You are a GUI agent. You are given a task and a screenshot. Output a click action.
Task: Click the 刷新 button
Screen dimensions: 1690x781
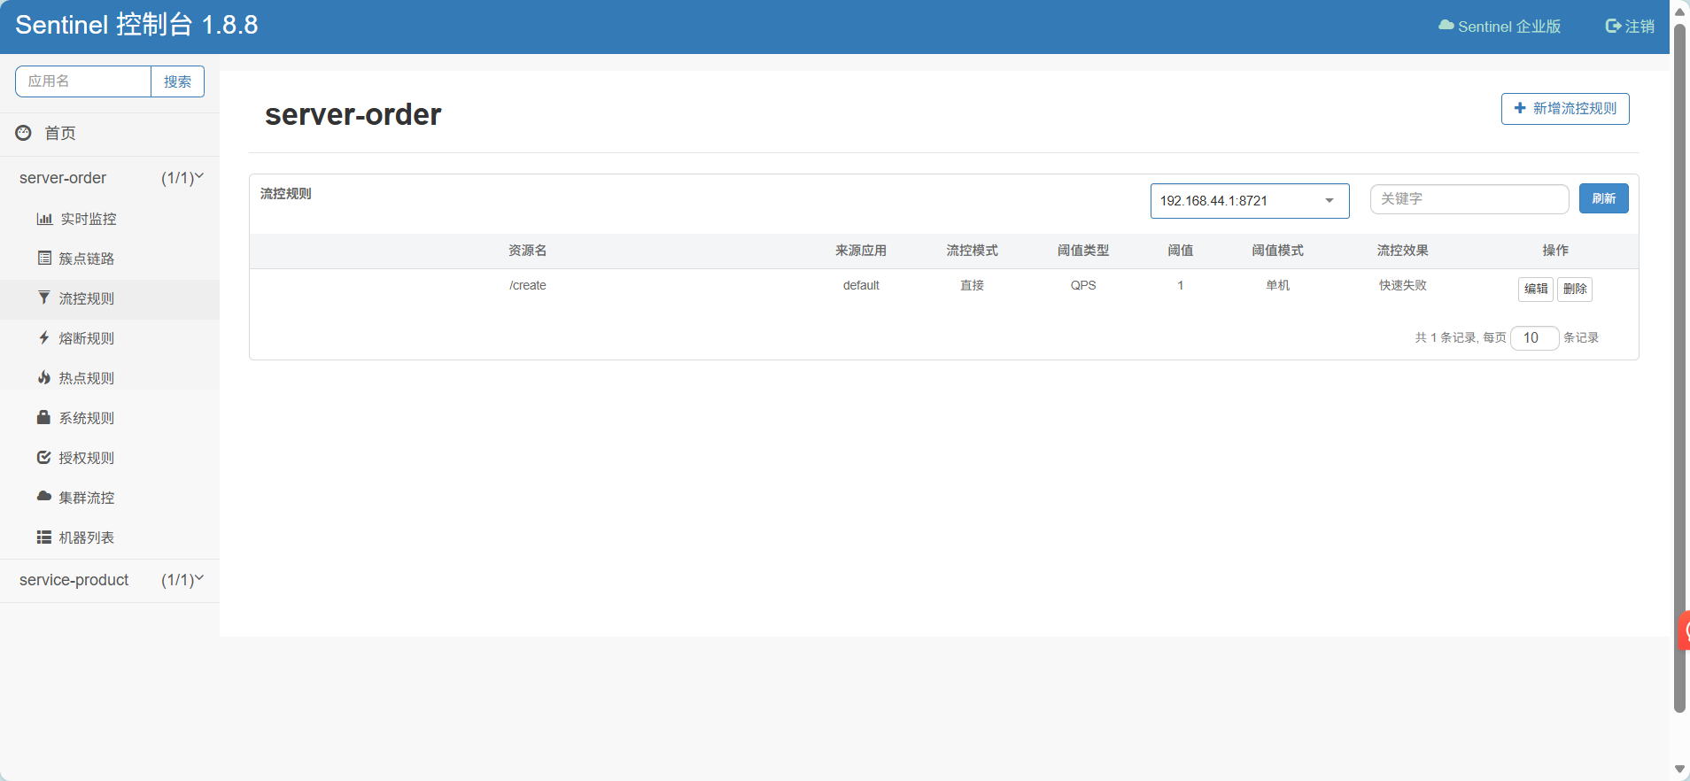coord(1603,198)
